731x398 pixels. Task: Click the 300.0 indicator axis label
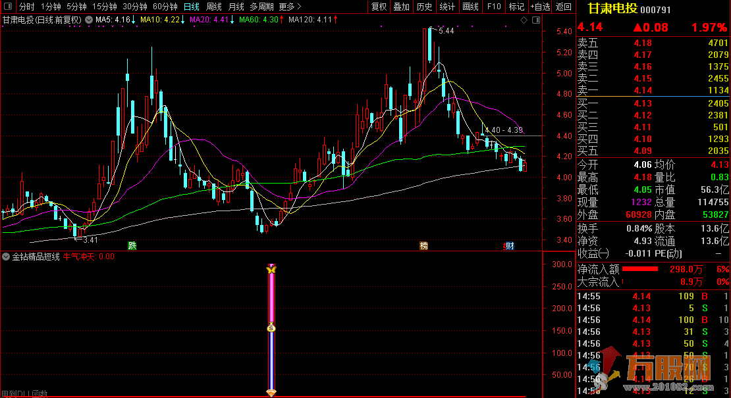coord(562,264)
